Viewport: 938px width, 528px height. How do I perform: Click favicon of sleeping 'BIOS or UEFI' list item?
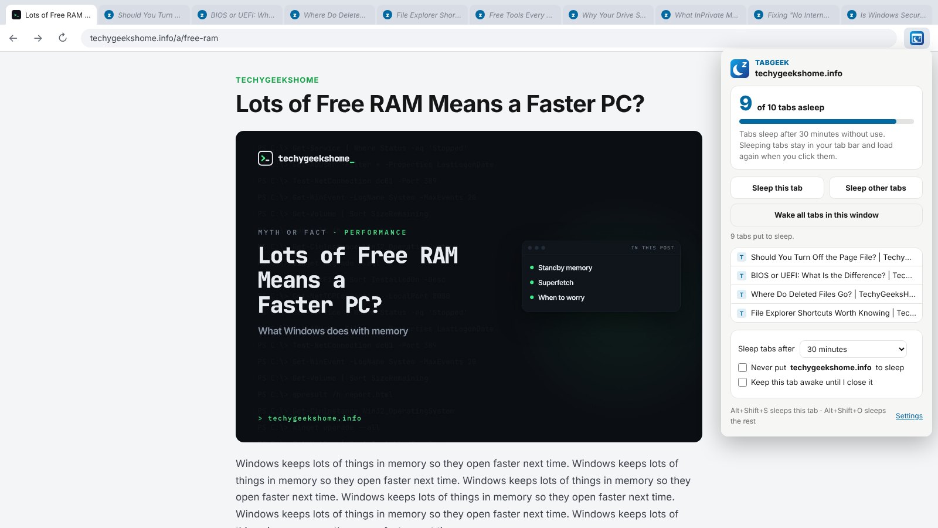(742, 276)
